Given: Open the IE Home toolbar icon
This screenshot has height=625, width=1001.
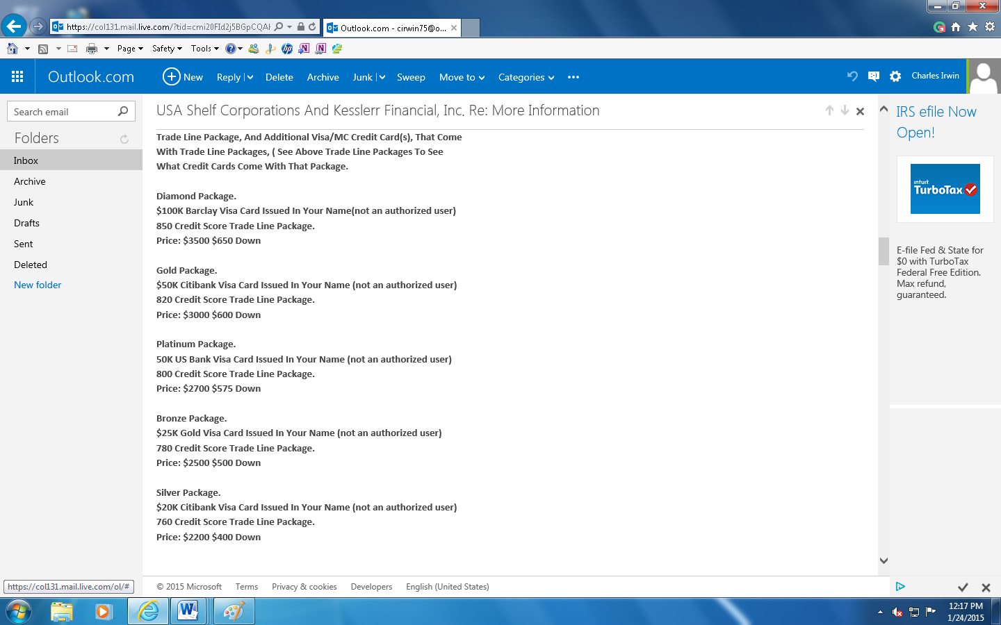Looking at the screenshot, I should [12, 49].
